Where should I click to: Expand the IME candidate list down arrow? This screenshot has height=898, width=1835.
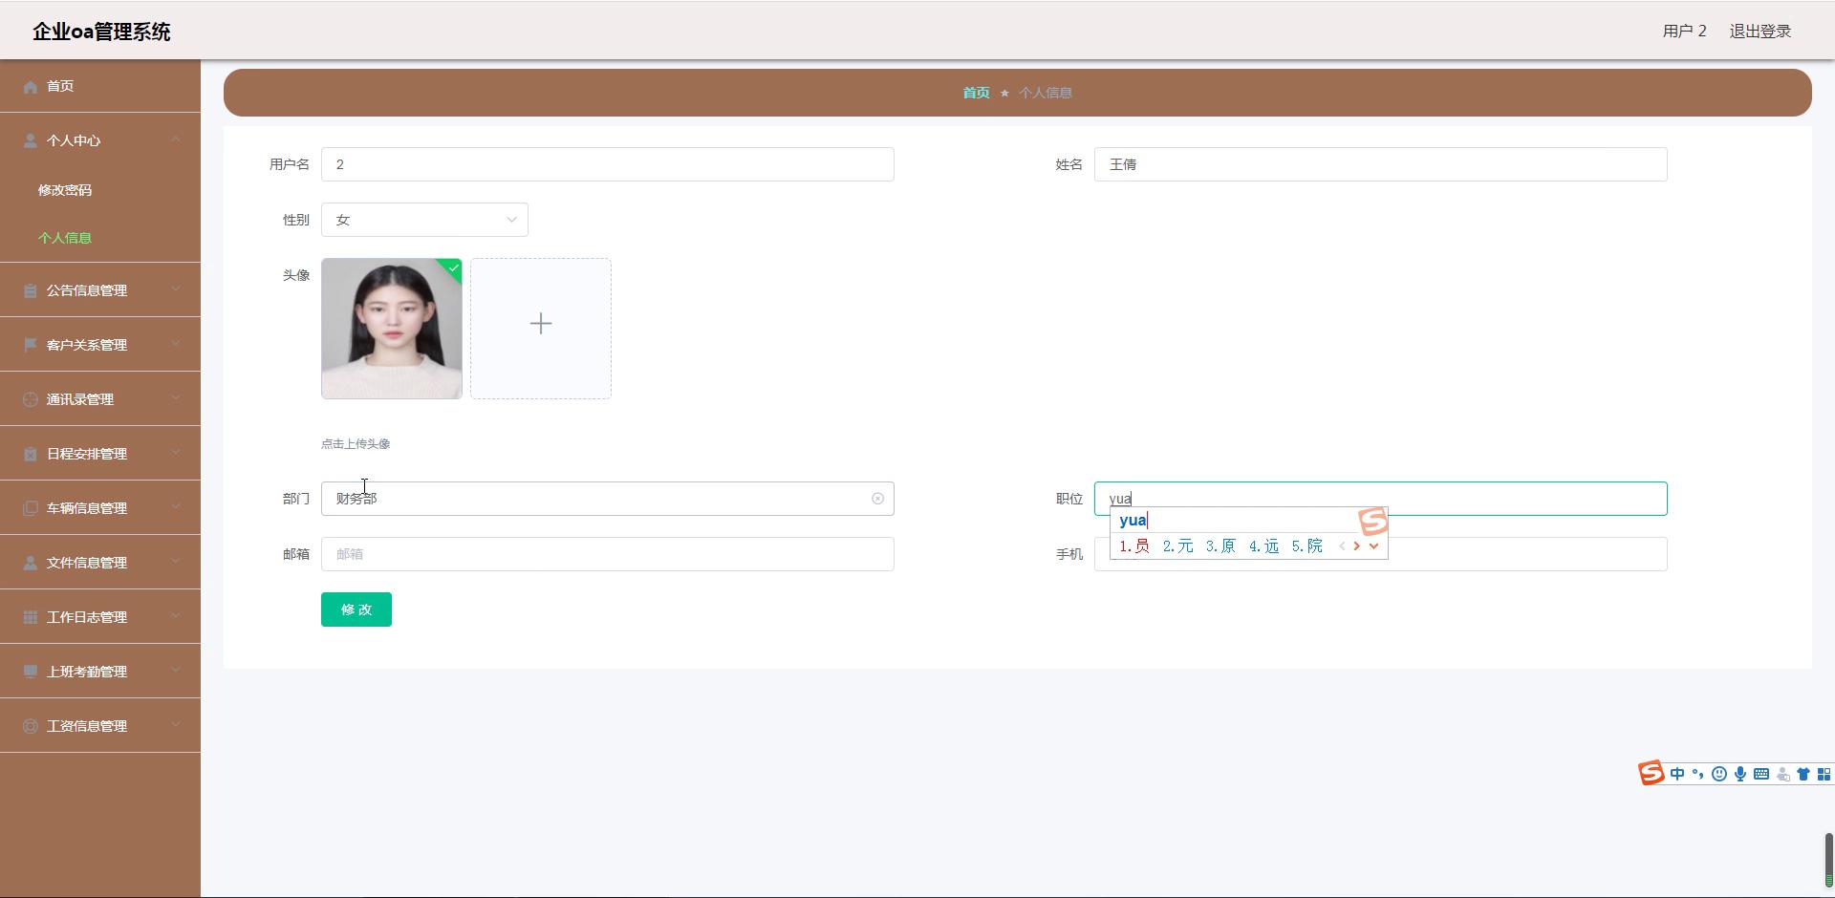[1373, 546]
